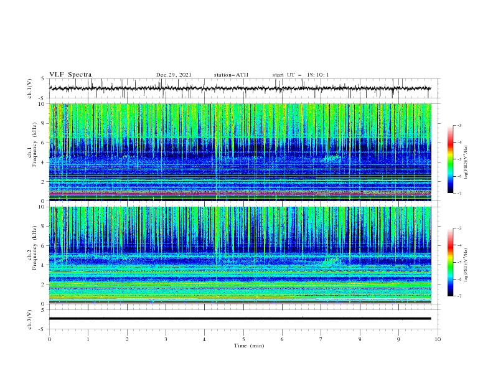
Task: Click the time axis tick label '4'
Action: point(204,339)
